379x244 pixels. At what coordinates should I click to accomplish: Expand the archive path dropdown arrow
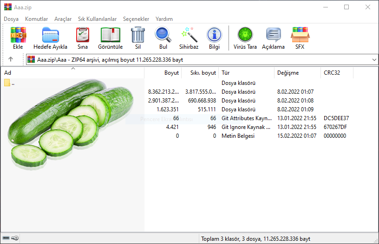[374, 60]
